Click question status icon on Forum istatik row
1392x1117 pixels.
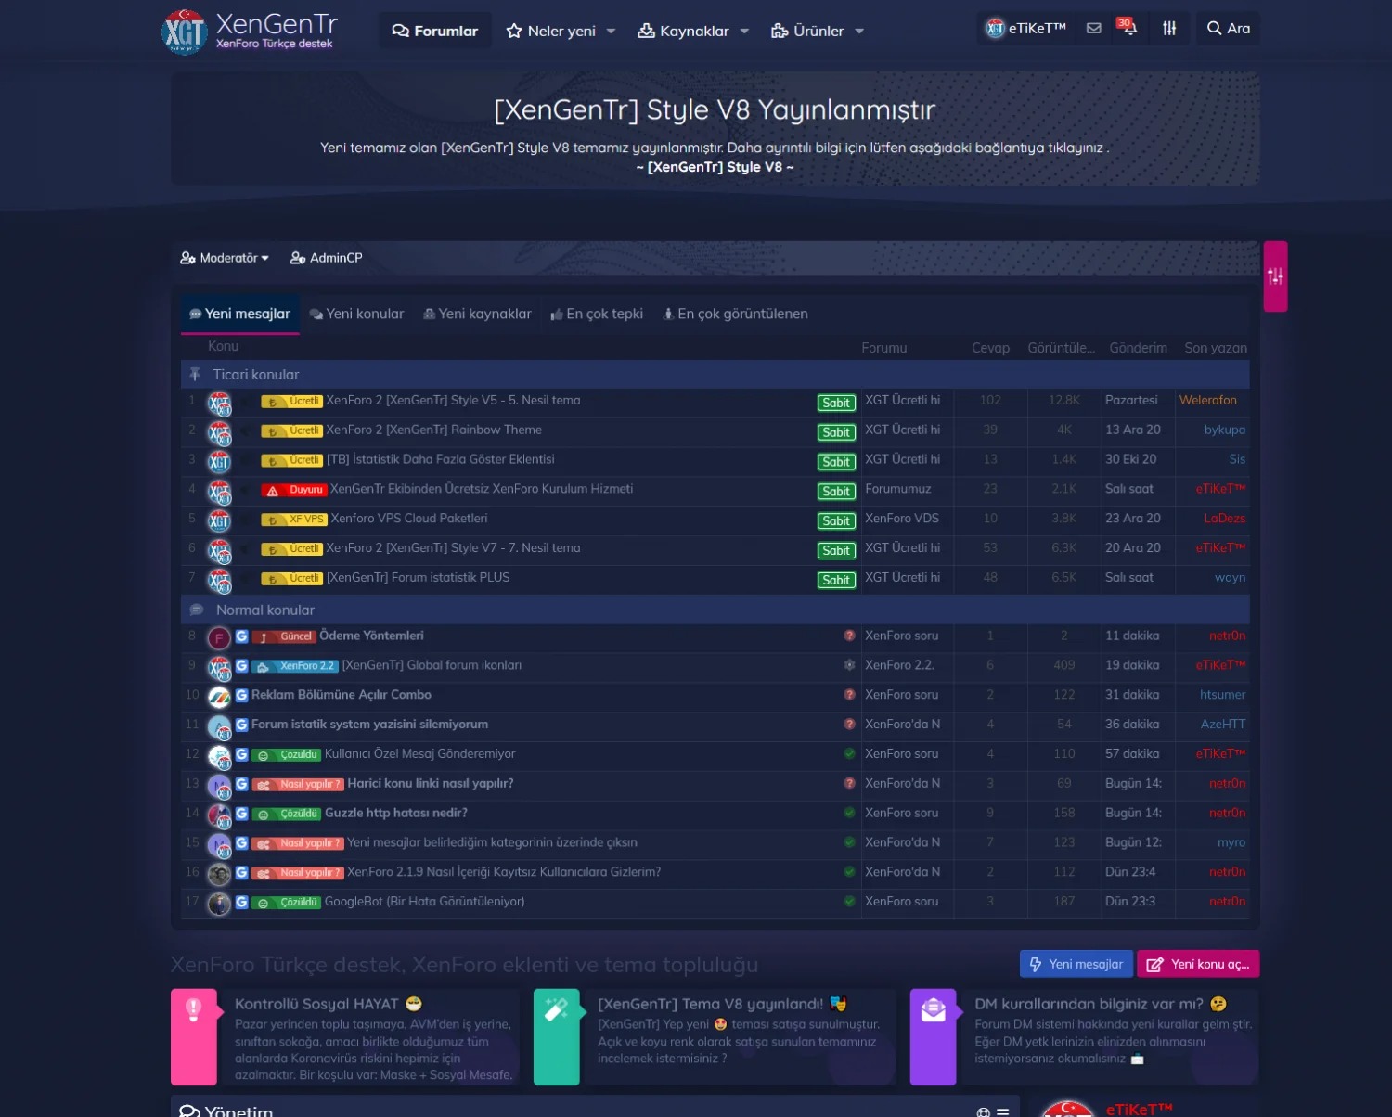849,725
